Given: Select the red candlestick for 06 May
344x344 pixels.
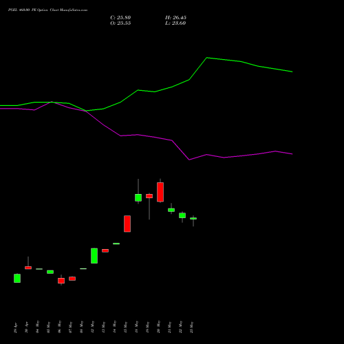Looking at the screenshot, I should (x=61, y=281).
